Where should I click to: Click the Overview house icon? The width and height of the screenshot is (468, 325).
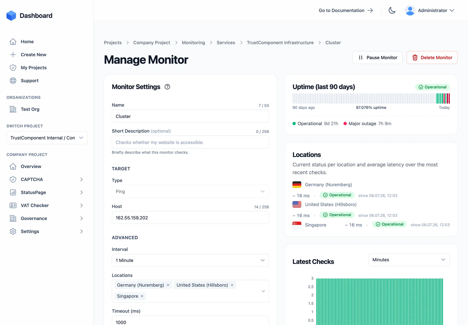click(x=13, y=166)
